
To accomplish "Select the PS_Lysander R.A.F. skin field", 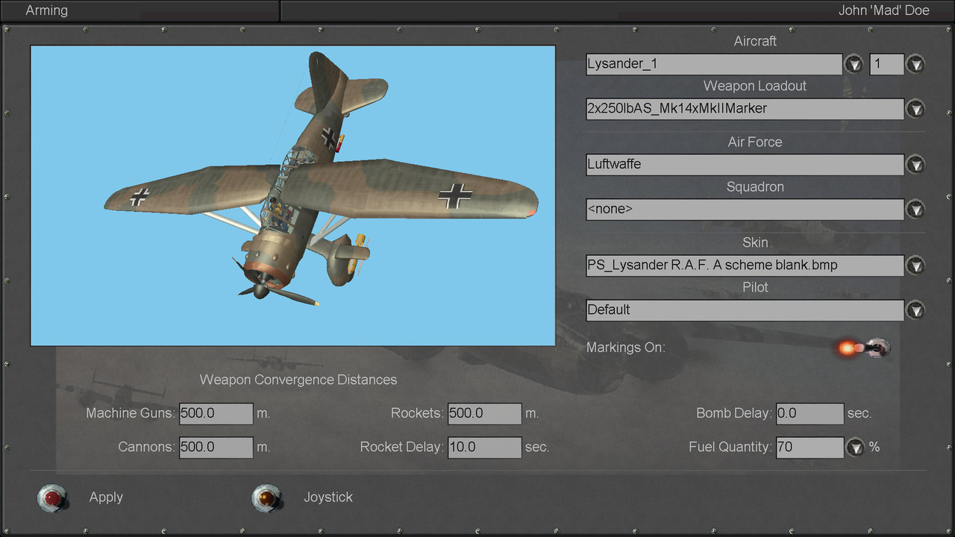I will click(745, 266).
